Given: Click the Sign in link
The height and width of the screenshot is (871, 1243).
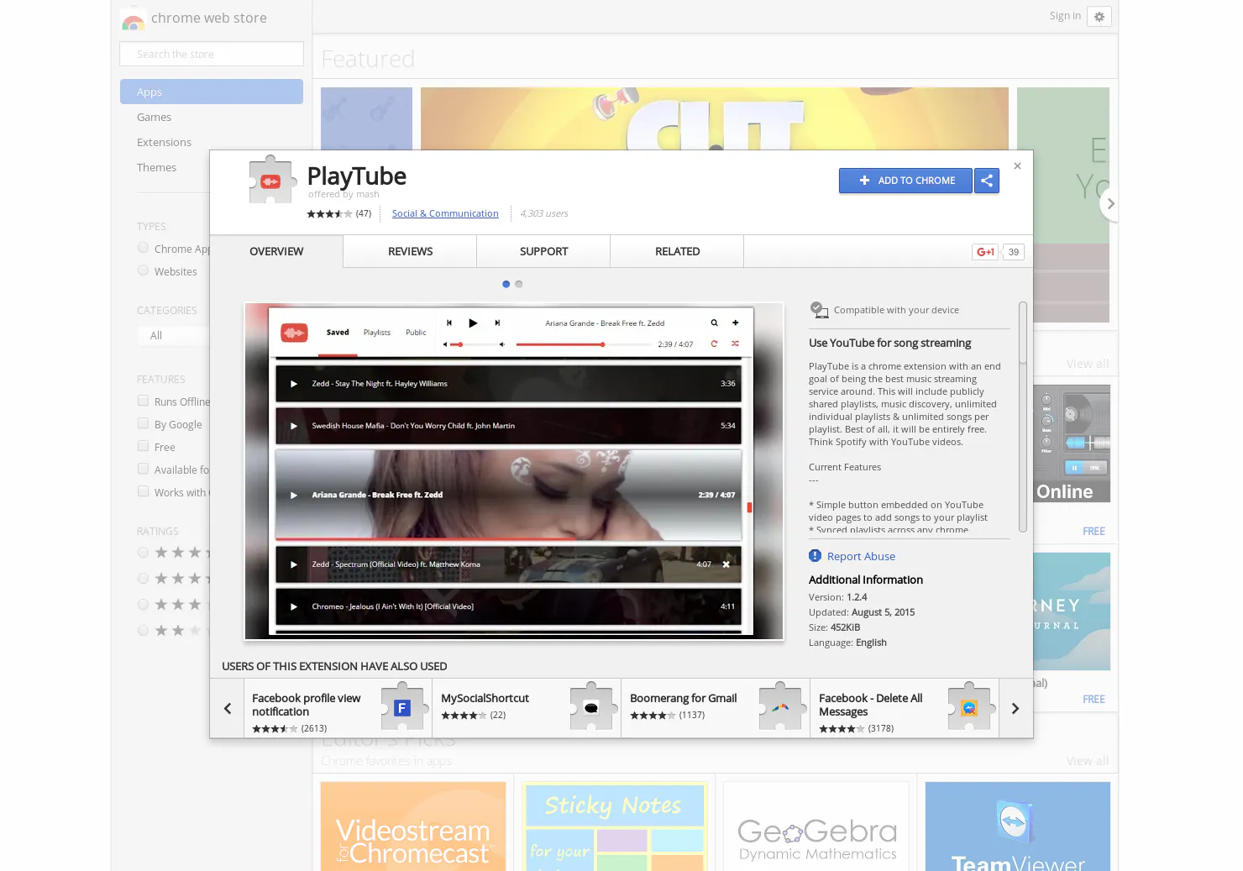Looking at the screenshot, I should click(1065, 16).
